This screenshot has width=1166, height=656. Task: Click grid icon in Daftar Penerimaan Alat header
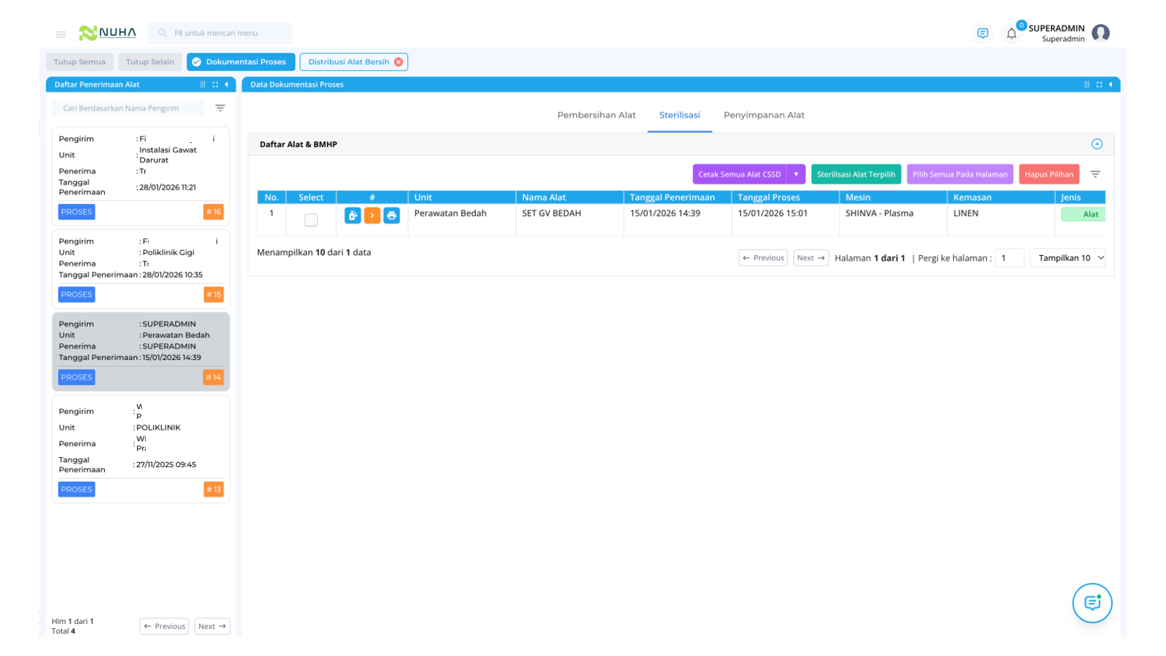click(x=203, y=85)
